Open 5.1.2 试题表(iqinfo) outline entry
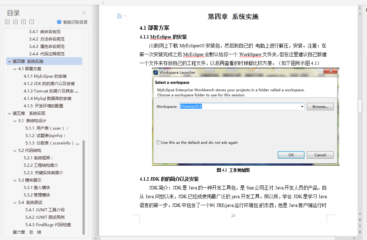This screenshot has height=240, width=367. pos(46,136)
